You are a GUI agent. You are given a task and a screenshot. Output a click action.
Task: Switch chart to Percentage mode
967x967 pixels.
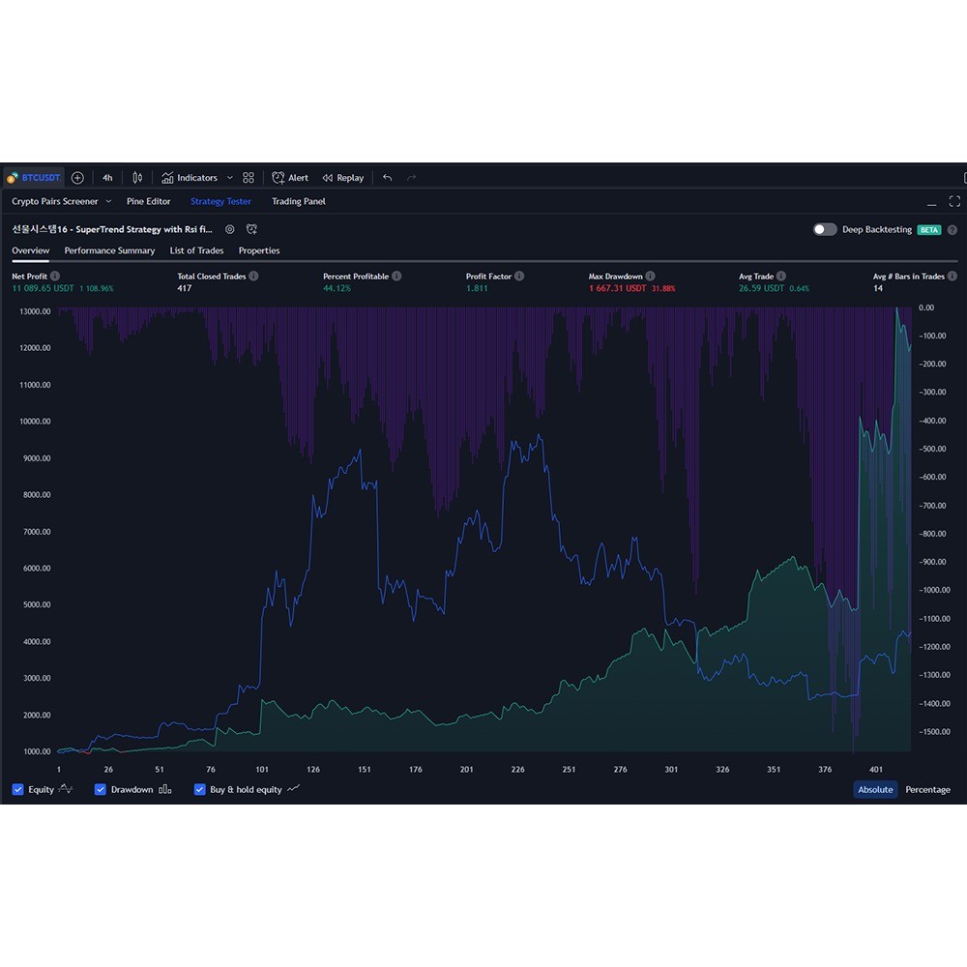click(927, 789)
